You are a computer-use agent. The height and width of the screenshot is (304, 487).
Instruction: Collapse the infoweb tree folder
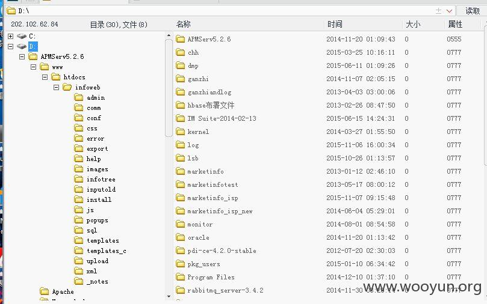56,87
